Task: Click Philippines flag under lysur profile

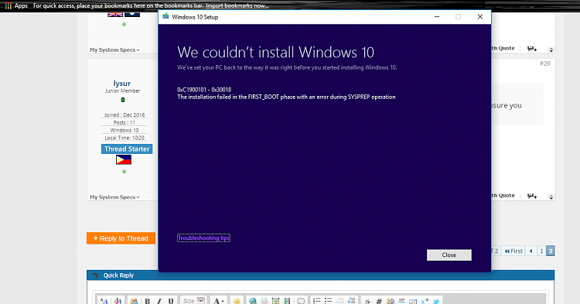Action: pos(124,160)
